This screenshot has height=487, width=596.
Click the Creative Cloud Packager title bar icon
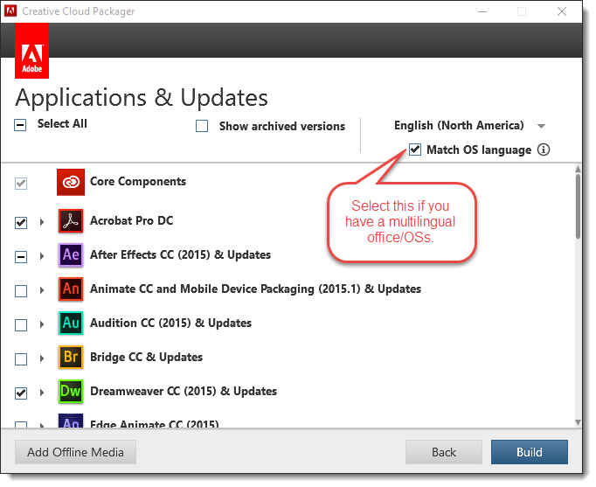point(10,11)
